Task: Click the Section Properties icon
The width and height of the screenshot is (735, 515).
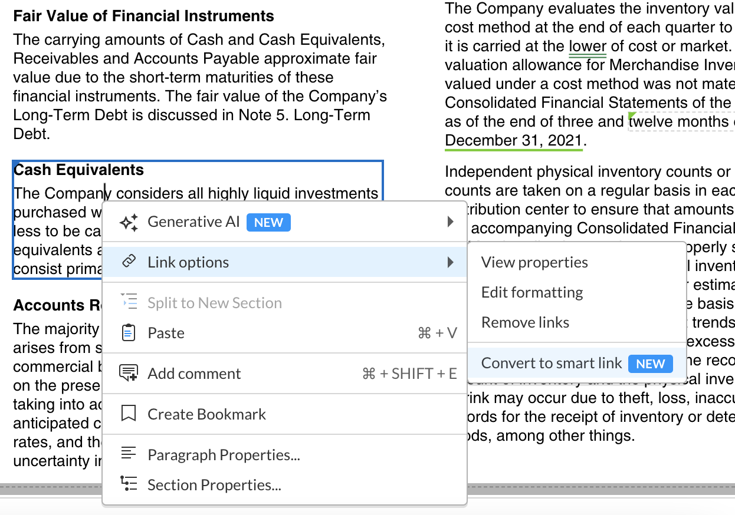Action: pyautogui.click(x=129, y=484)
